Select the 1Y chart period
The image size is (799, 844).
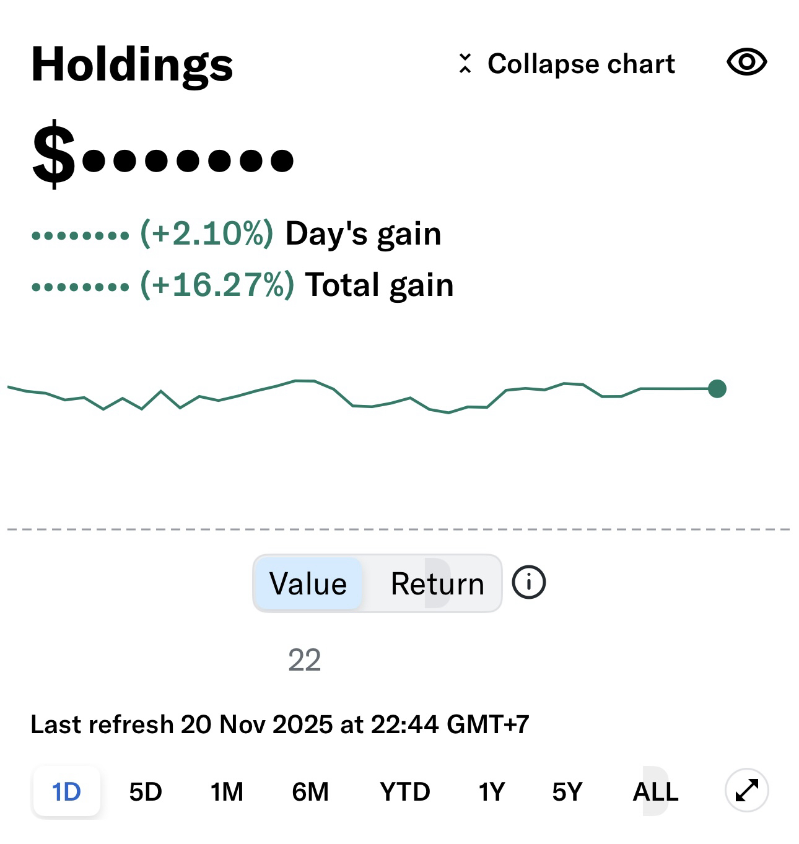(x=491, y=791)
